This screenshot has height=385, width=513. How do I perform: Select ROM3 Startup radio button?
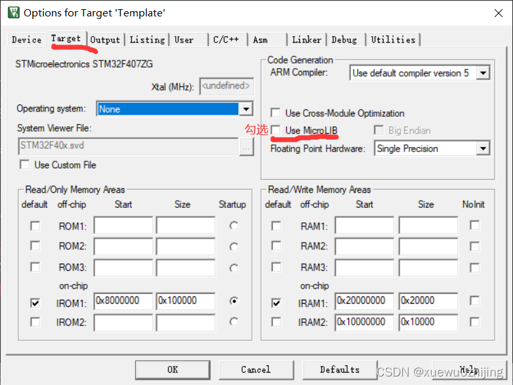click(x=234, y=268)
